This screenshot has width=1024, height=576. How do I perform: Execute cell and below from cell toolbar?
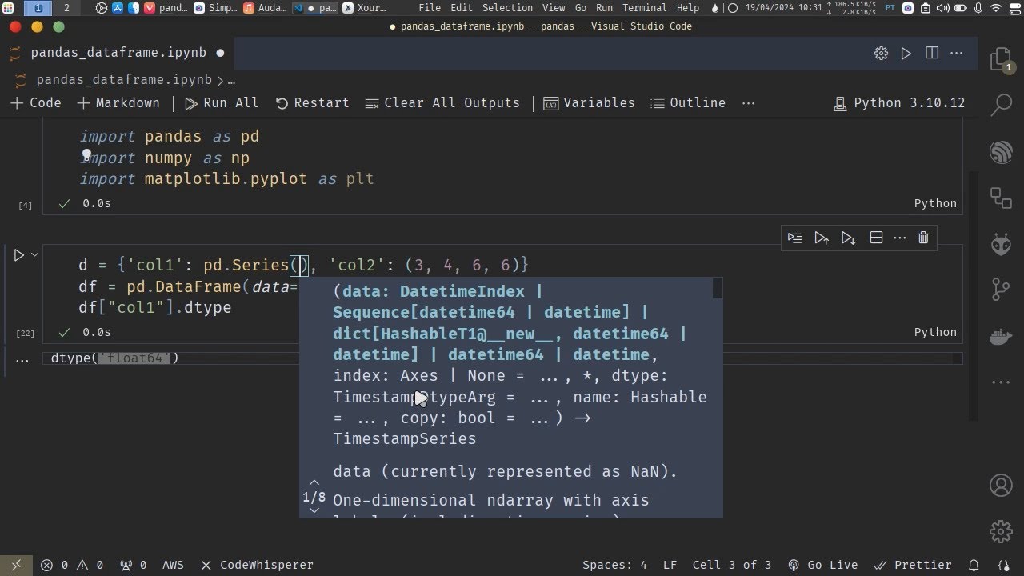click(849, 238)
